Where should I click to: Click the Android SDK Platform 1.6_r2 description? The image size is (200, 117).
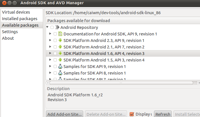(75, 95)
